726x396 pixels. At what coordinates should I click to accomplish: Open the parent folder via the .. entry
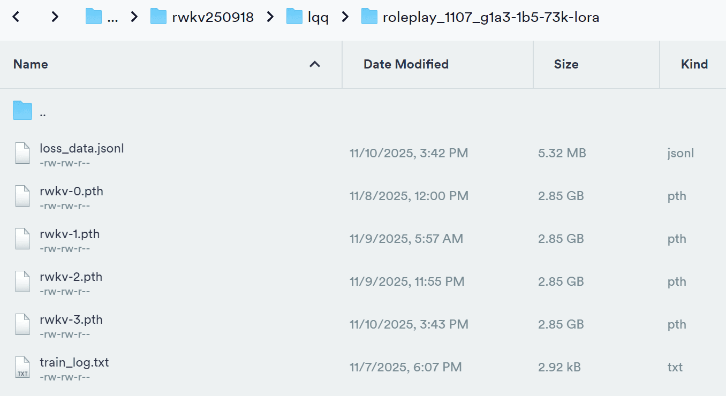pos(43,111)
